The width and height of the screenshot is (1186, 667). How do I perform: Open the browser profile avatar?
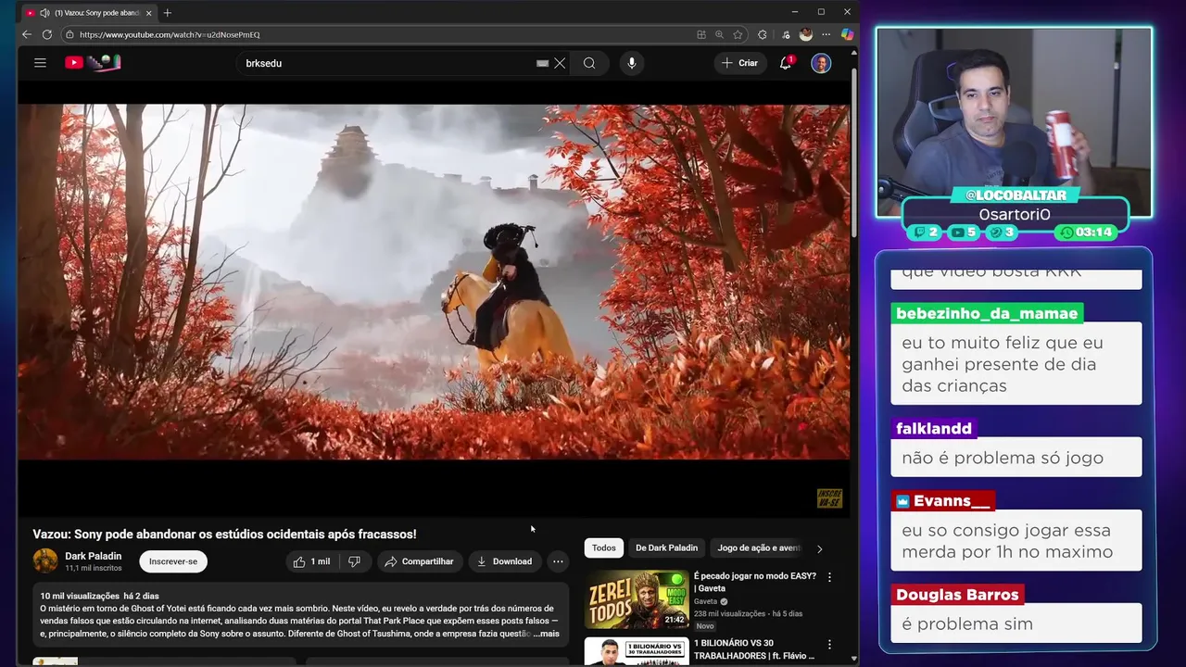[806, 34]
